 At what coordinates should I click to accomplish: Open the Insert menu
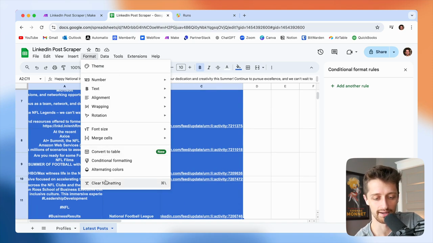click(73, 56)
